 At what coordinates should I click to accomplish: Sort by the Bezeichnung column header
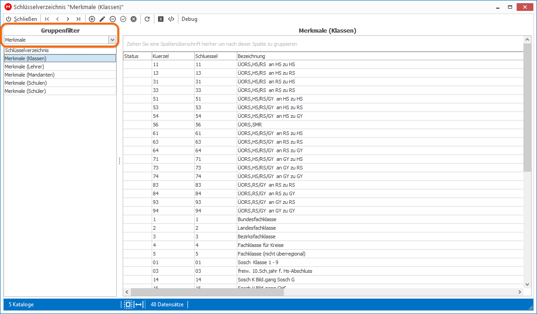click(380, 56)
